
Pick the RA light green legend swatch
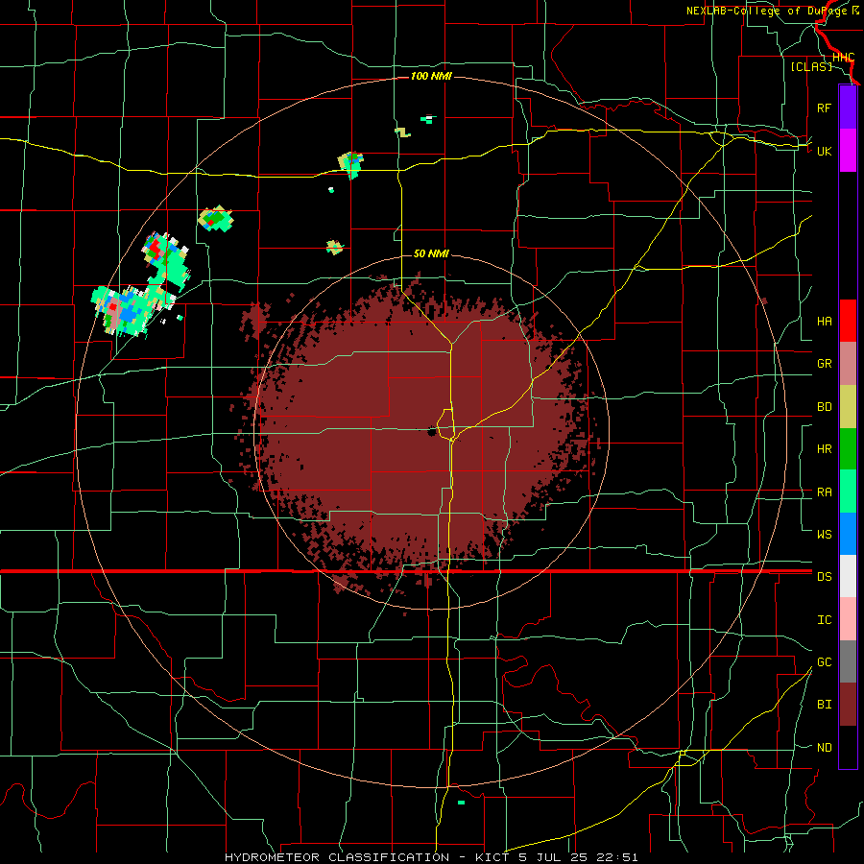tap(848, 492)
